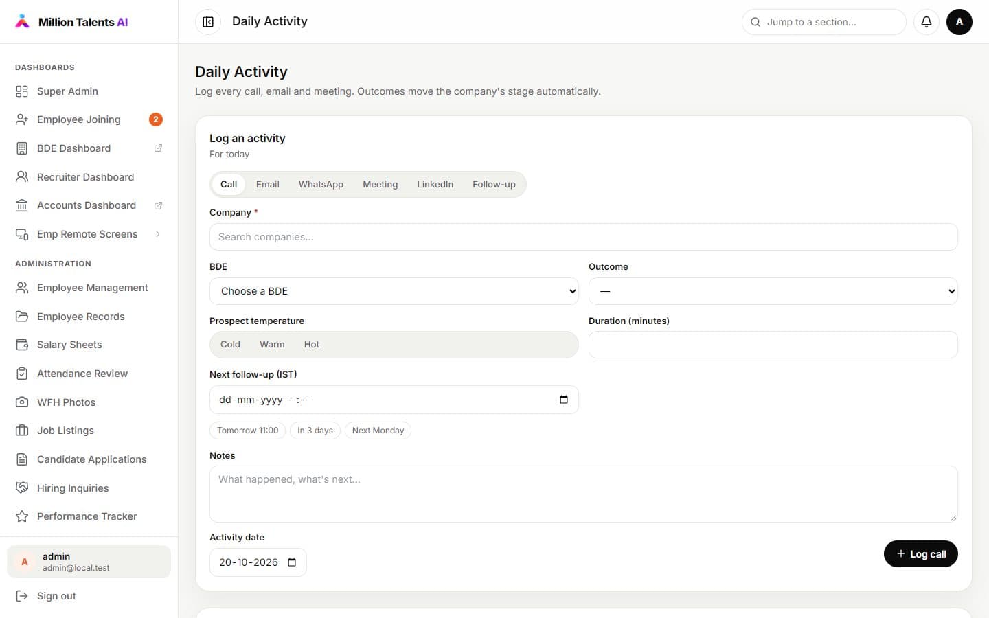
Task: Click the Million Talents AI logo icon
Action: click(x=23, y=21)
